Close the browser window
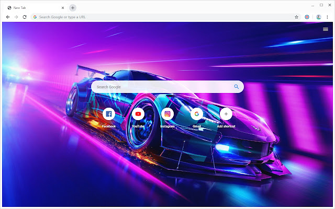Image resolution: width=335 pixels, height=209 pixels. [330, 5]
